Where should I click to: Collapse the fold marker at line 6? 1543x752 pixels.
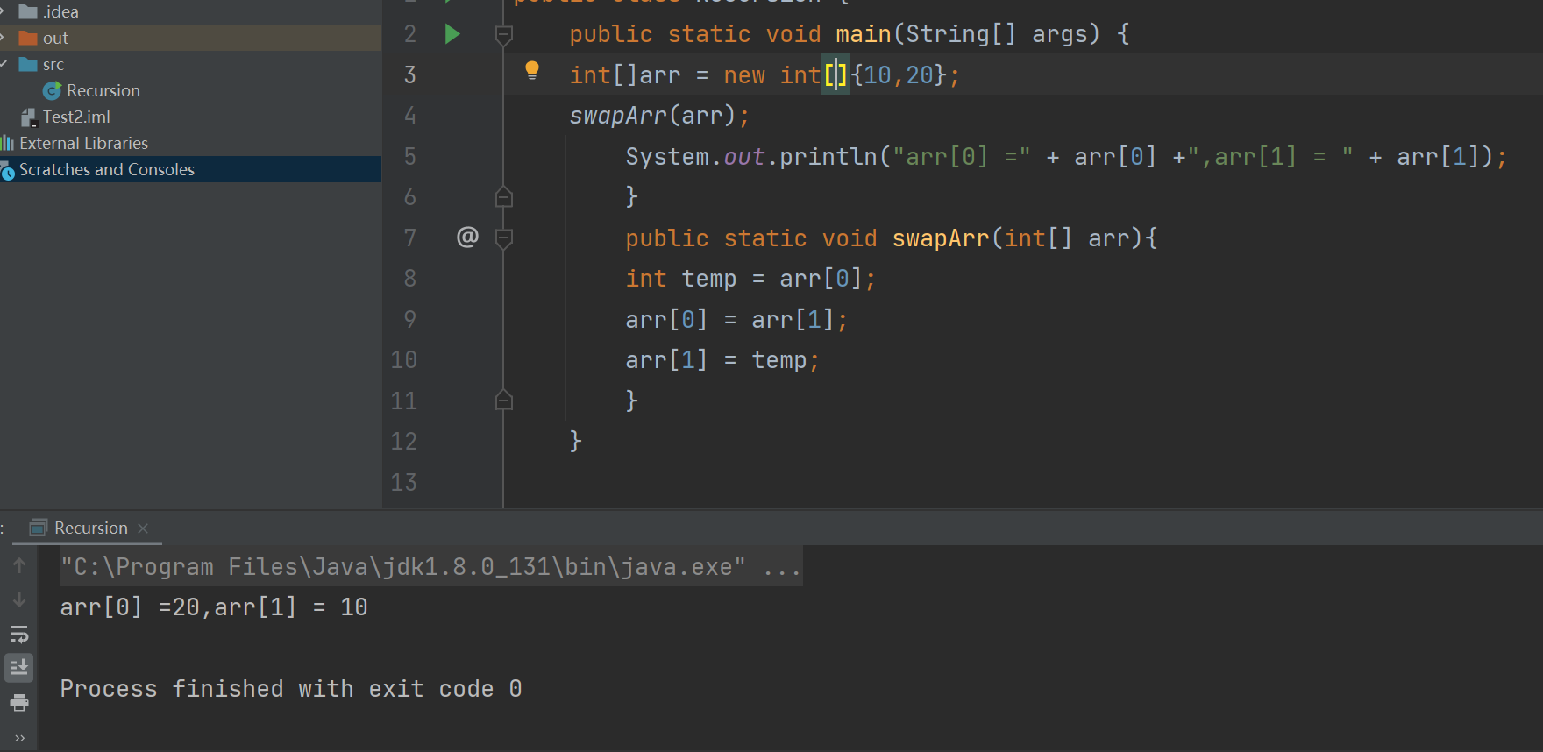[x=504, y=197]
